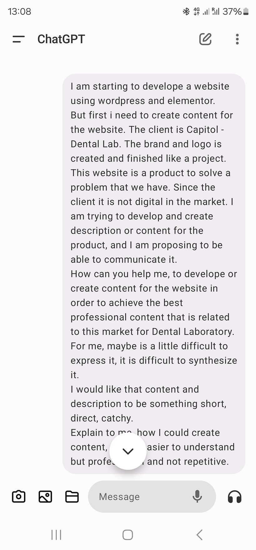This screenshot has width=256, height=550.
Task: Go back using Android back arrow
Action: tap(199, 535)
